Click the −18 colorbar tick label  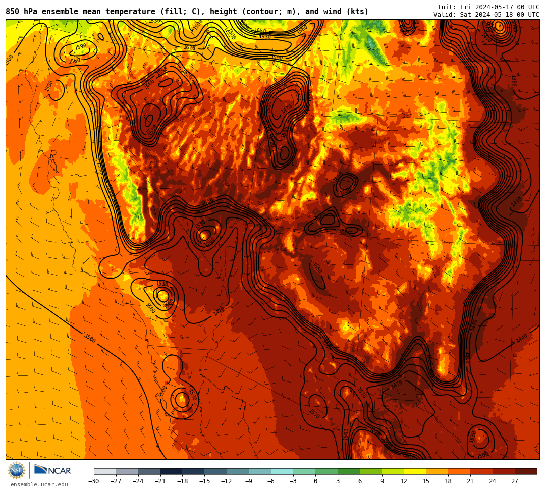click(x=183, y=481)
